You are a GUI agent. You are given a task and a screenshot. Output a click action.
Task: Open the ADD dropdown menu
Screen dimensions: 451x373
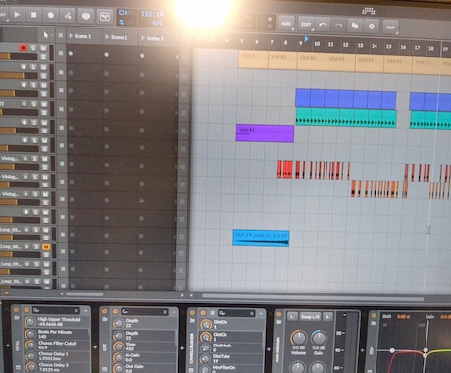click(286, 24)
